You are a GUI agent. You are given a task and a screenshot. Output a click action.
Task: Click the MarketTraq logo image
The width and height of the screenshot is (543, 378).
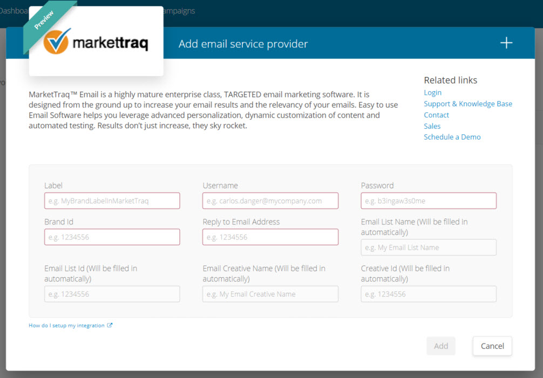(x=96, y=43)
